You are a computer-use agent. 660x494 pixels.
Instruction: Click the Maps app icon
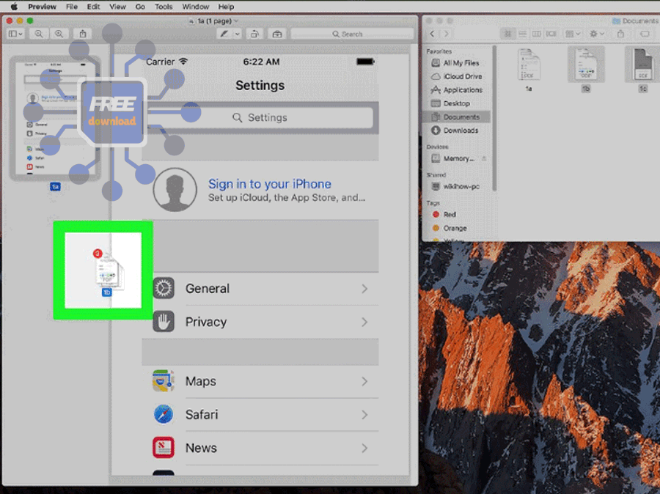point(164,381)
